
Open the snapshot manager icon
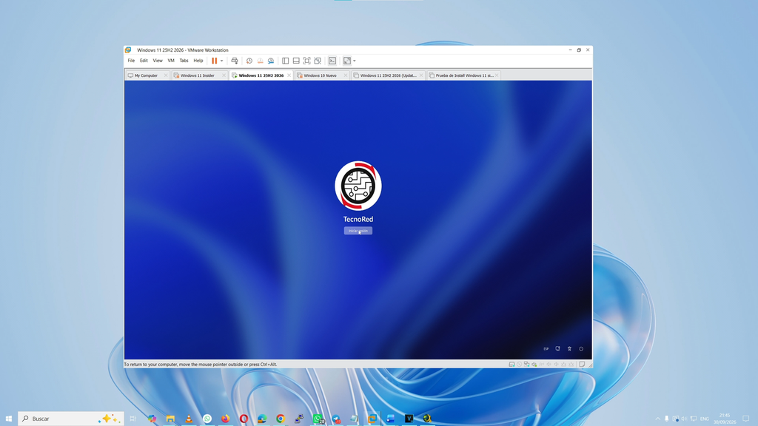[271, 61]
